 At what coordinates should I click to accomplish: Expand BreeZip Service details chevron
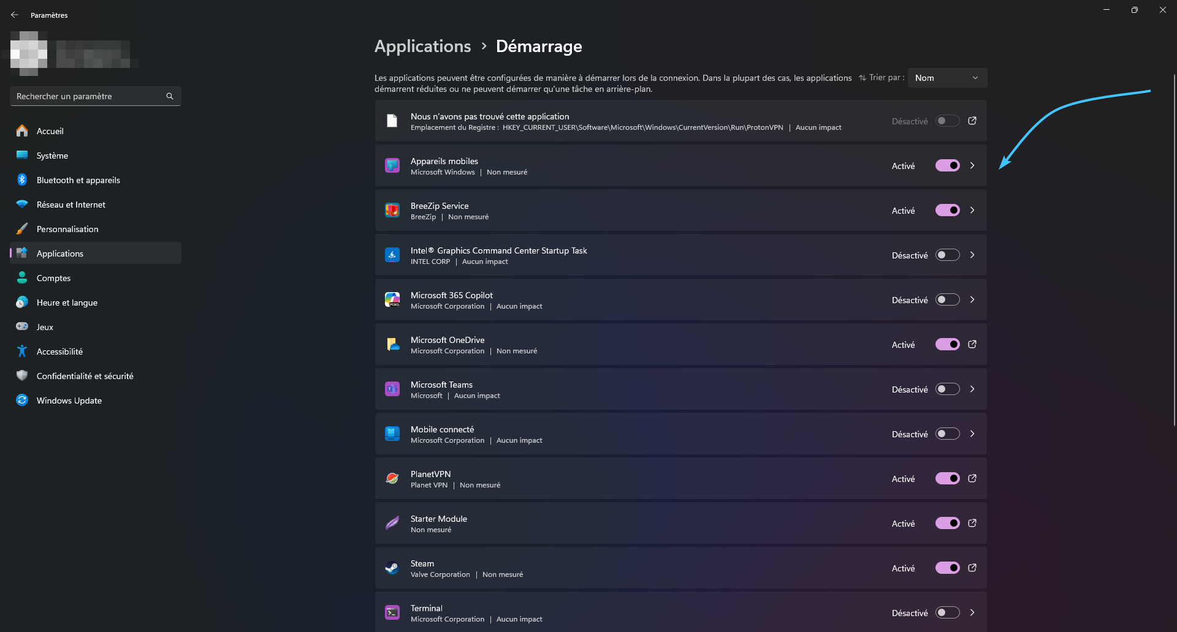[x=972, y=210]
